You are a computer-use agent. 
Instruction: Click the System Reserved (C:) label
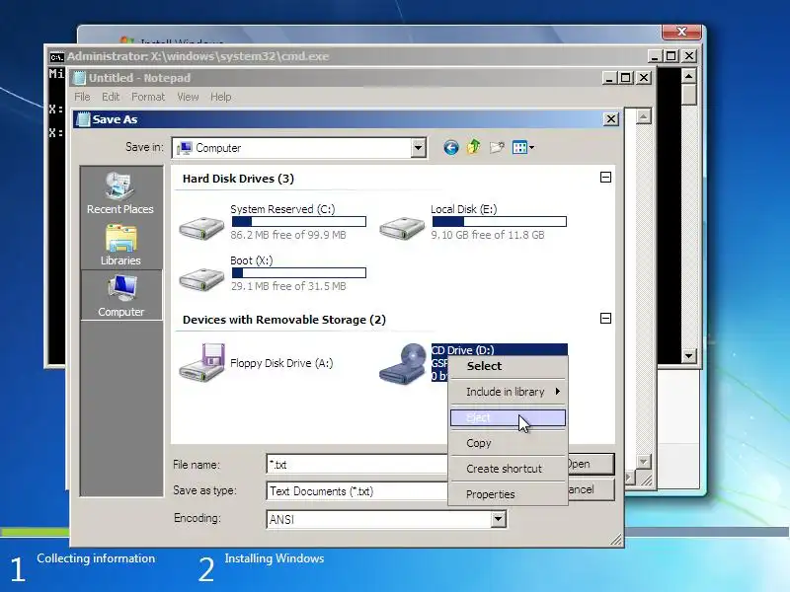point(282,209)
